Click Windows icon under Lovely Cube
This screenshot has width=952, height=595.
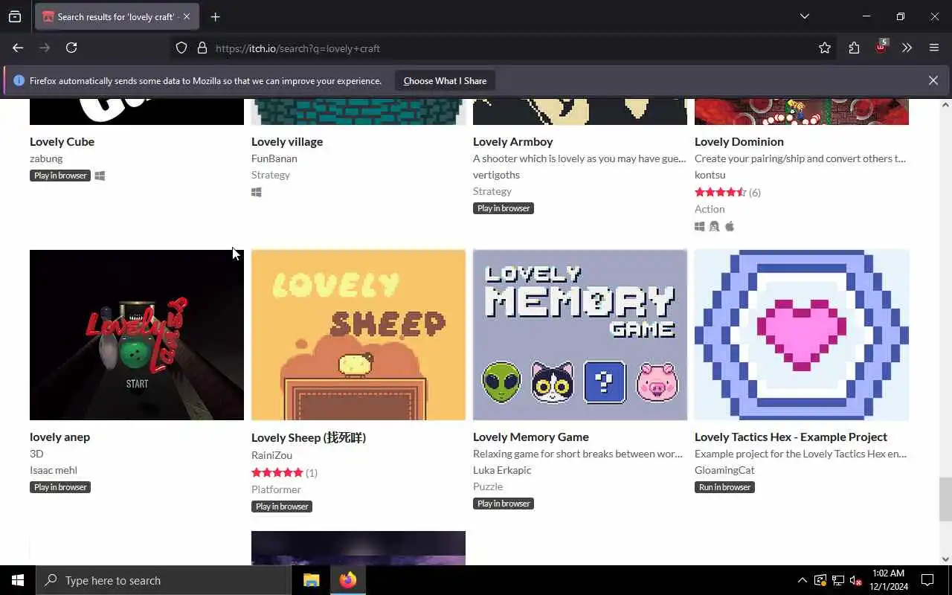click(100, 176)
